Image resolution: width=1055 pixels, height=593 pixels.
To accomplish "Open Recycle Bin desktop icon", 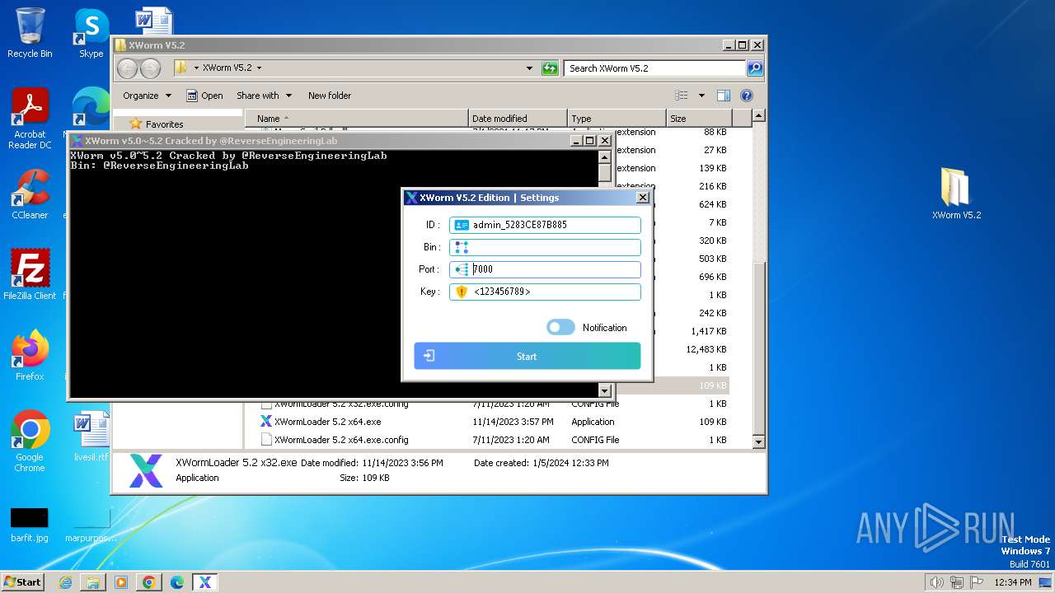I will click(x=30, y=33).
